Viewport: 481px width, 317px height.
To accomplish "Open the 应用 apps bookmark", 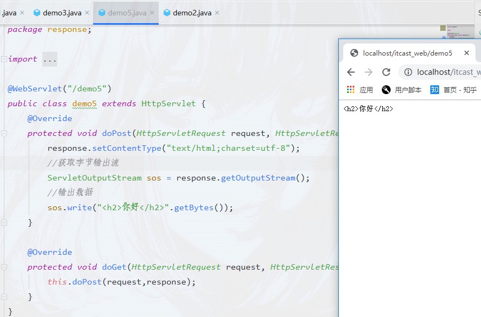I will [x=360, y=90].
